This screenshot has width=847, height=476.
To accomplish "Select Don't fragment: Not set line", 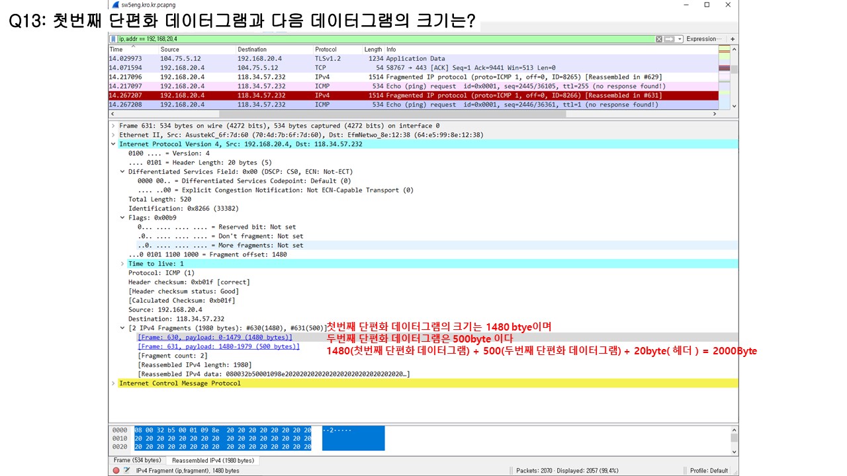I will [220, 236].
